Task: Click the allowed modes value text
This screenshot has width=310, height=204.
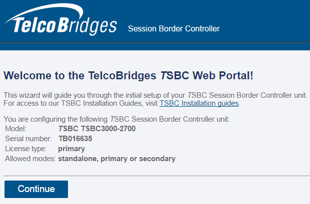Action: point(116,159)
